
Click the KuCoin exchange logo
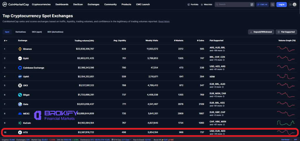[x=20, y=123]
